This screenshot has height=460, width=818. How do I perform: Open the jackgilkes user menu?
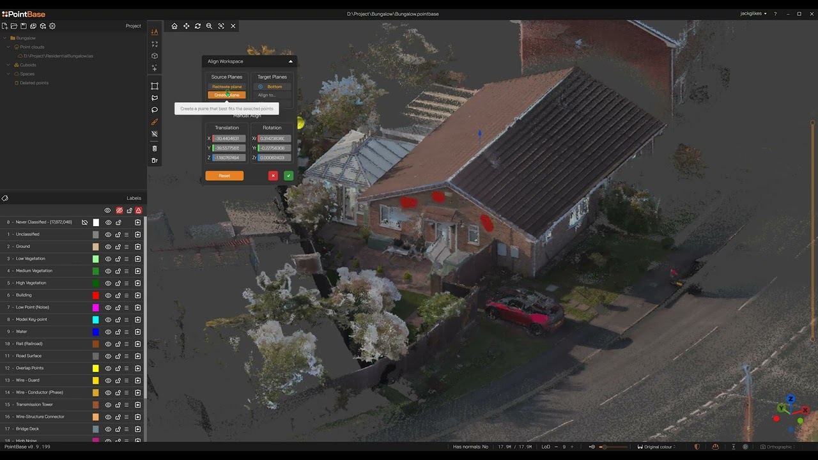coord(753,13)
